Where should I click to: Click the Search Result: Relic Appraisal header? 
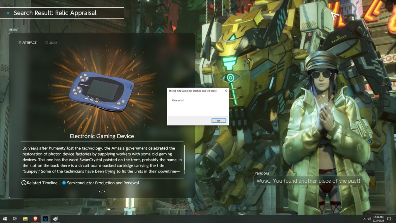pyautogui.click(x=55, y=13)
